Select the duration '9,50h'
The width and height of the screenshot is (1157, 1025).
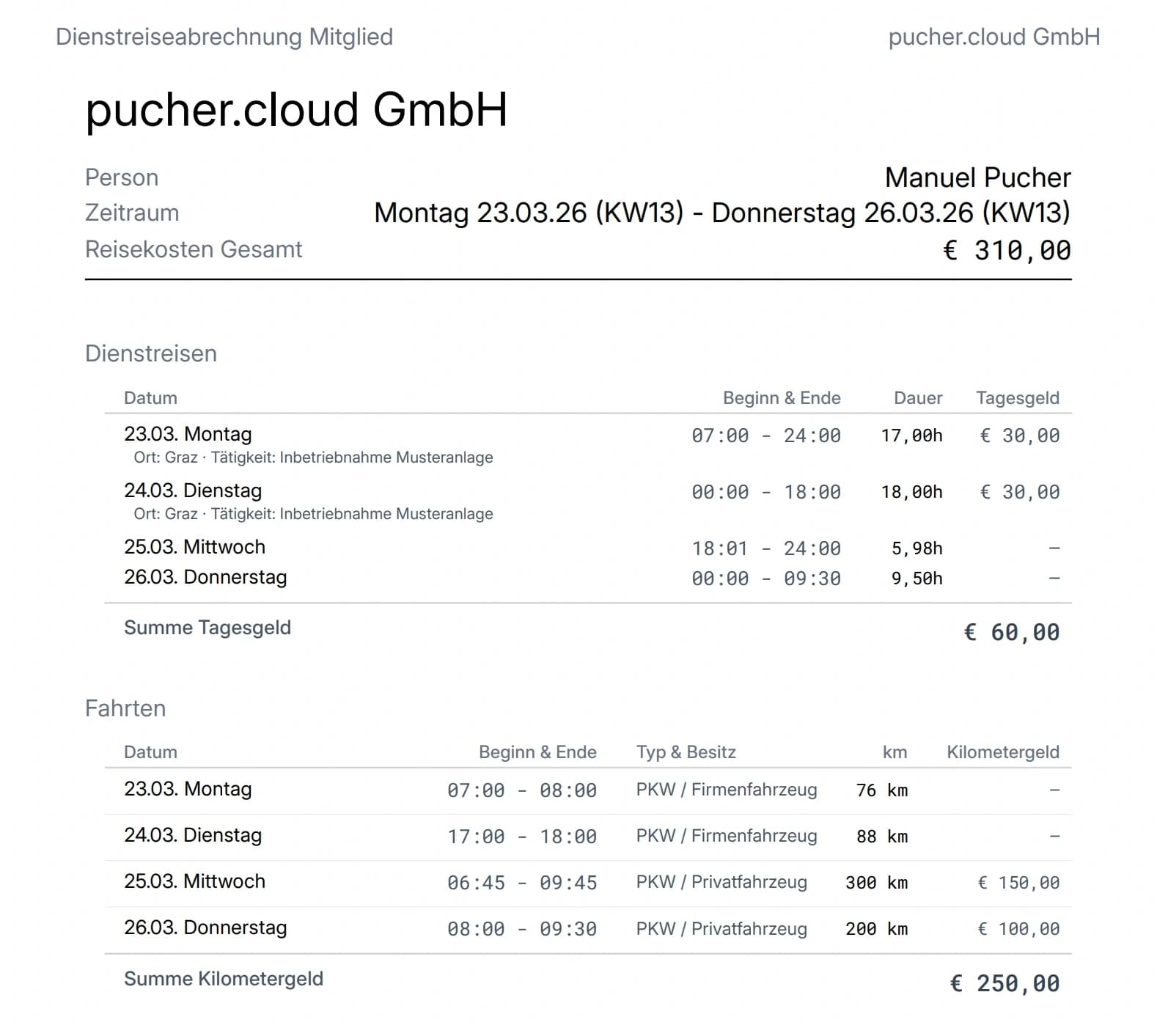coord(917,578)
